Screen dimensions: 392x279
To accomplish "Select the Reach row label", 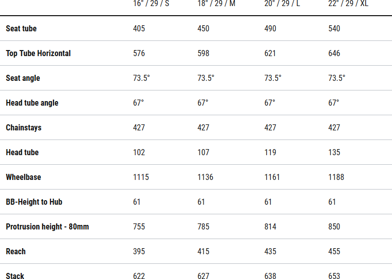I will pos(16,251).
